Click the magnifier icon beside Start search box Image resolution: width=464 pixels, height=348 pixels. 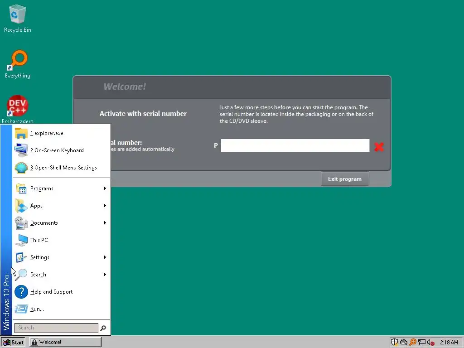(103, 328)
